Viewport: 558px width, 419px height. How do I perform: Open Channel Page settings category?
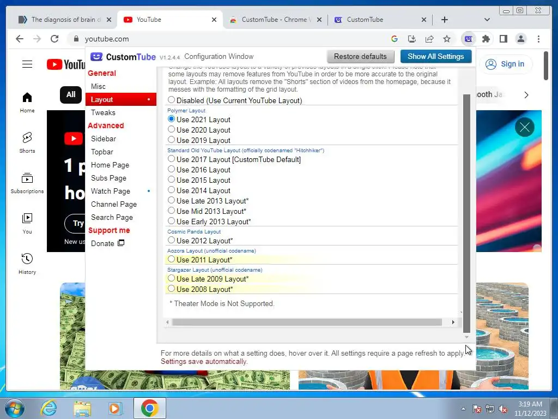[x=114, y=205]
